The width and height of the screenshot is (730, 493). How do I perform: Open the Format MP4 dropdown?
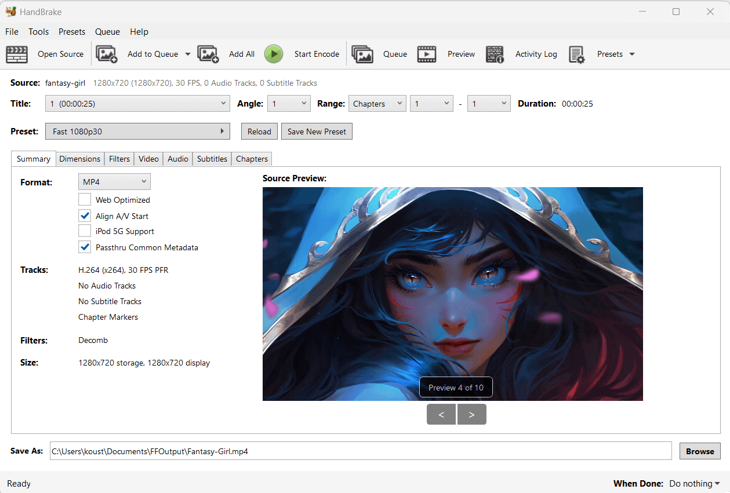point(114,182)
